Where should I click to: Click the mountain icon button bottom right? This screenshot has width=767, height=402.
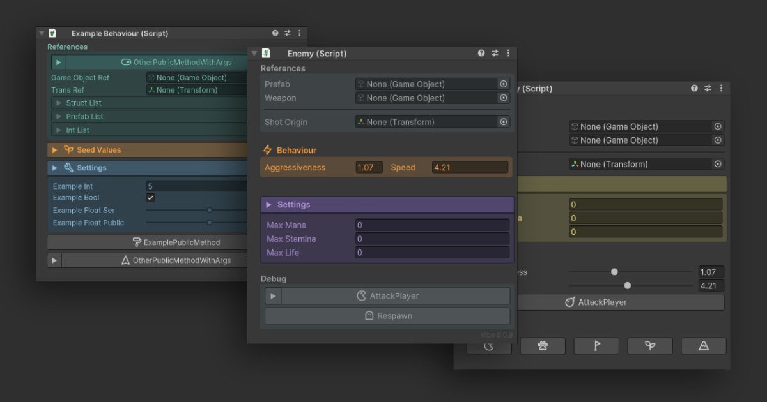click(x=704, y=345)
